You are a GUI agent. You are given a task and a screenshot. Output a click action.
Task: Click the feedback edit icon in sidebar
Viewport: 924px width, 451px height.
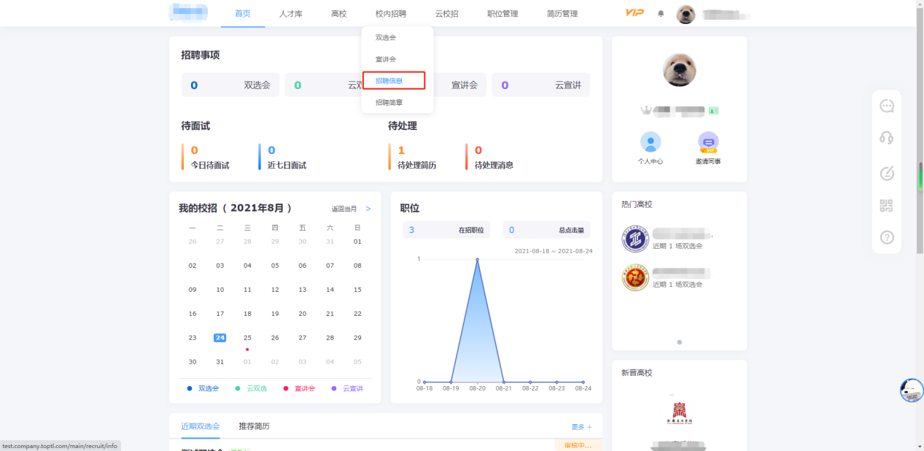(887, 174)
